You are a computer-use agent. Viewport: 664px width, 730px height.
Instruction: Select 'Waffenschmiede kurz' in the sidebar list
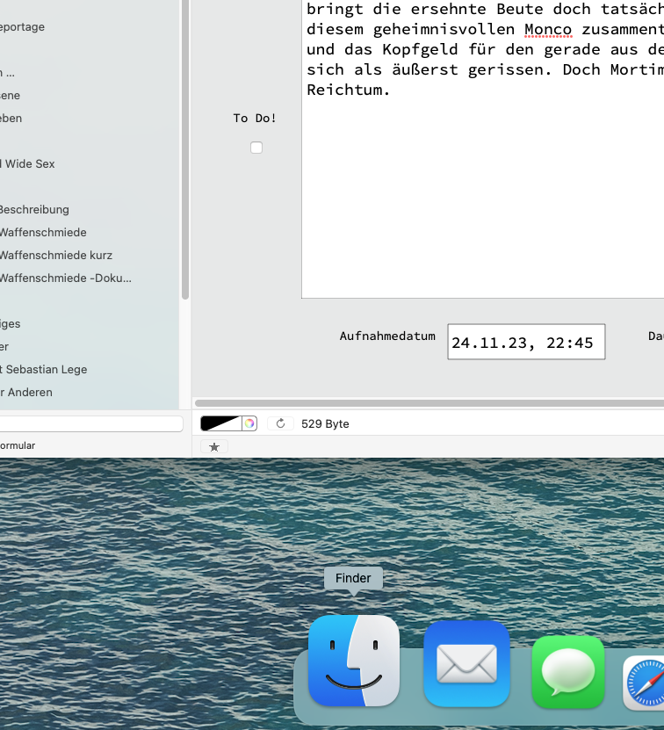coord(56,256)
